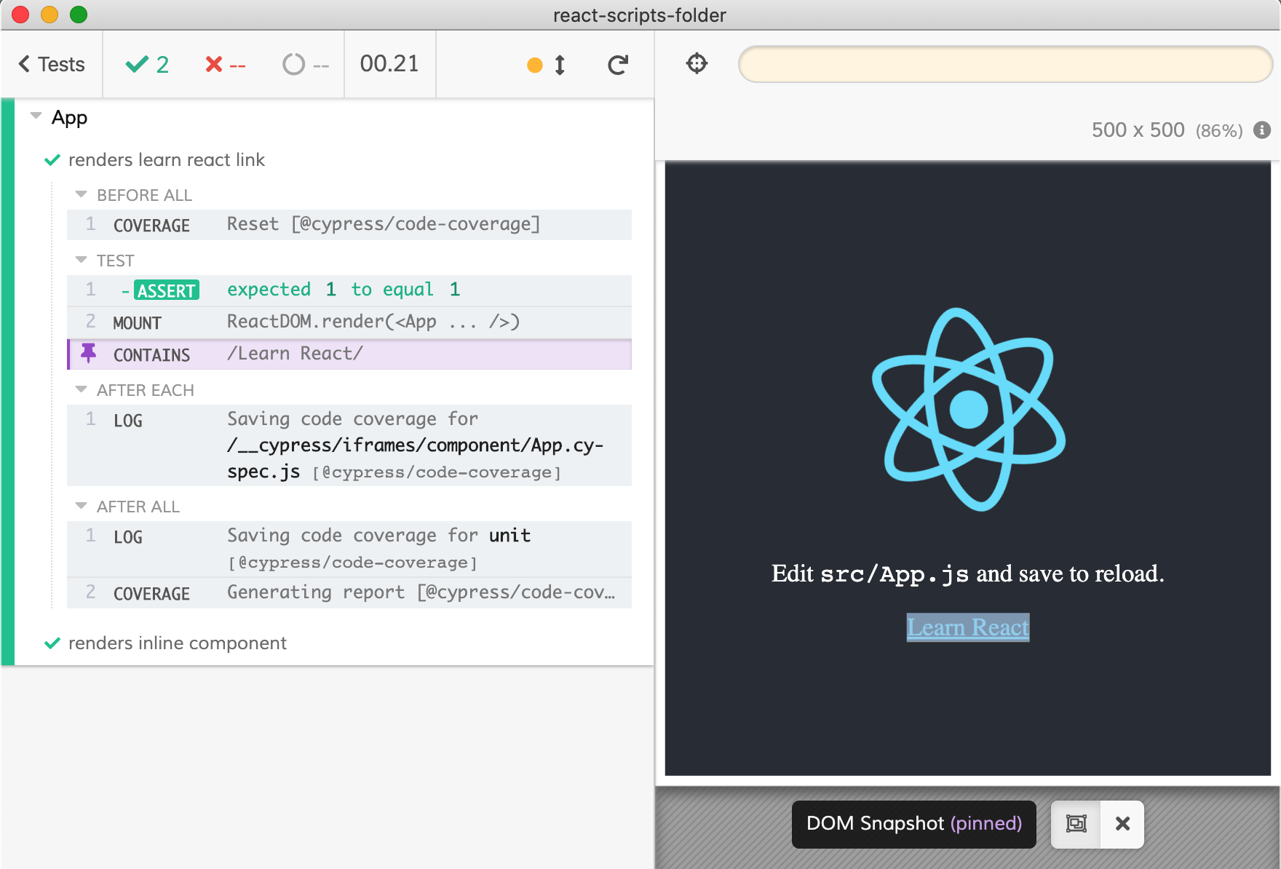Go back to the Tests list
Image resolution: width=1281 pixels, height=869 pixels.
coord(51,64)
